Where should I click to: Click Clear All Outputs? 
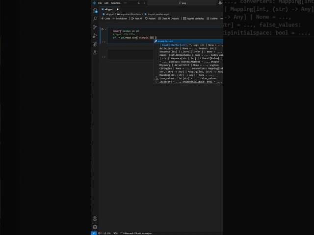[169, 19]
